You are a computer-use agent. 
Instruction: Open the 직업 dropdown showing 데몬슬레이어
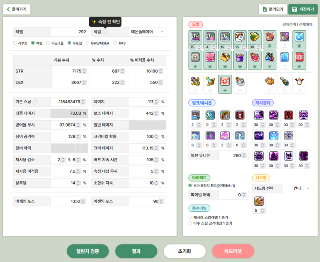(x=148, y=32)
